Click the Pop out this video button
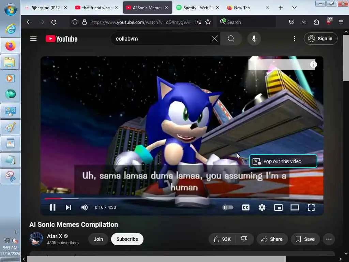The width and height of the screenshot is (349, 262). (x=283, y=161)
